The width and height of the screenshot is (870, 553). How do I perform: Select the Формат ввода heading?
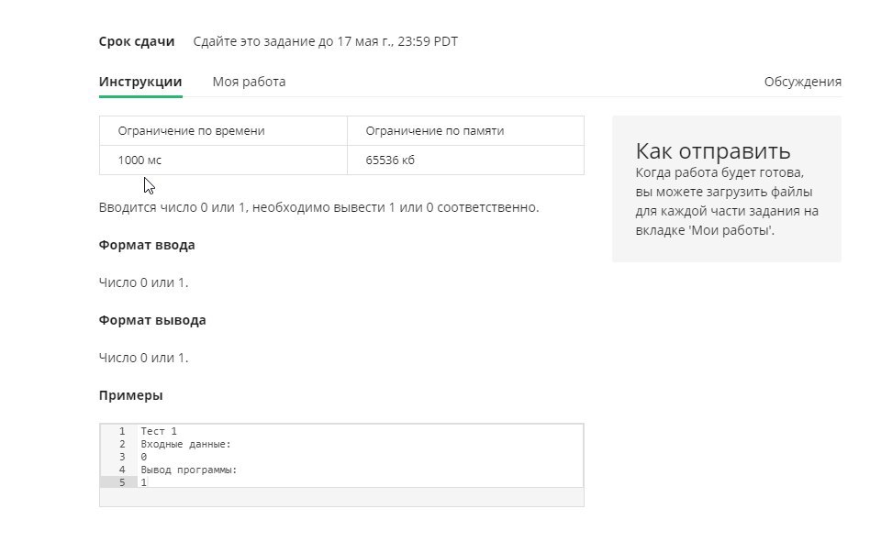pos(147,245)
